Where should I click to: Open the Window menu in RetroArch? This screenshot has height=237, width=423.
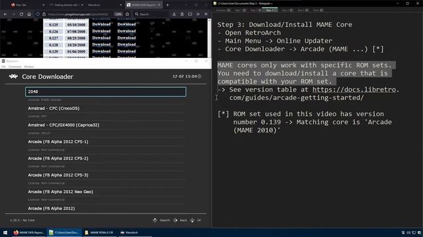pyautogui.click(x=29, y=66)
